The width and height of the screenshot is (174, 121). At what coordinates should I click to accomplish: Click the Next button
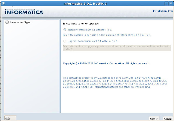pos(154,119)
